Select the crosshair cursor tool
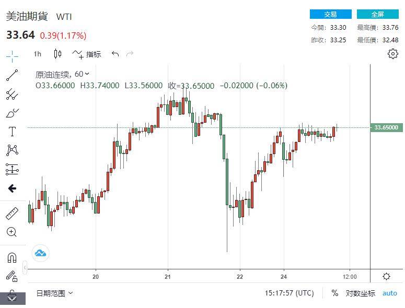The width and height of the screenshot is (405, 308). coord(12,56)
